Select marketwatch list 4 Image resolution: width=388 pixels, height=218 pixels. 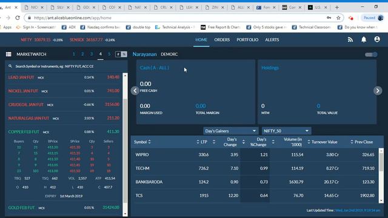coord(100,54)
